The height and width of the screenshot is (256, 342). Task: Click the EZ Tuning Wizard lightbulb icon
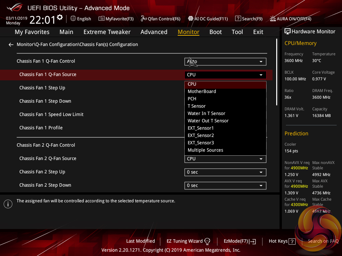(207, 241)
